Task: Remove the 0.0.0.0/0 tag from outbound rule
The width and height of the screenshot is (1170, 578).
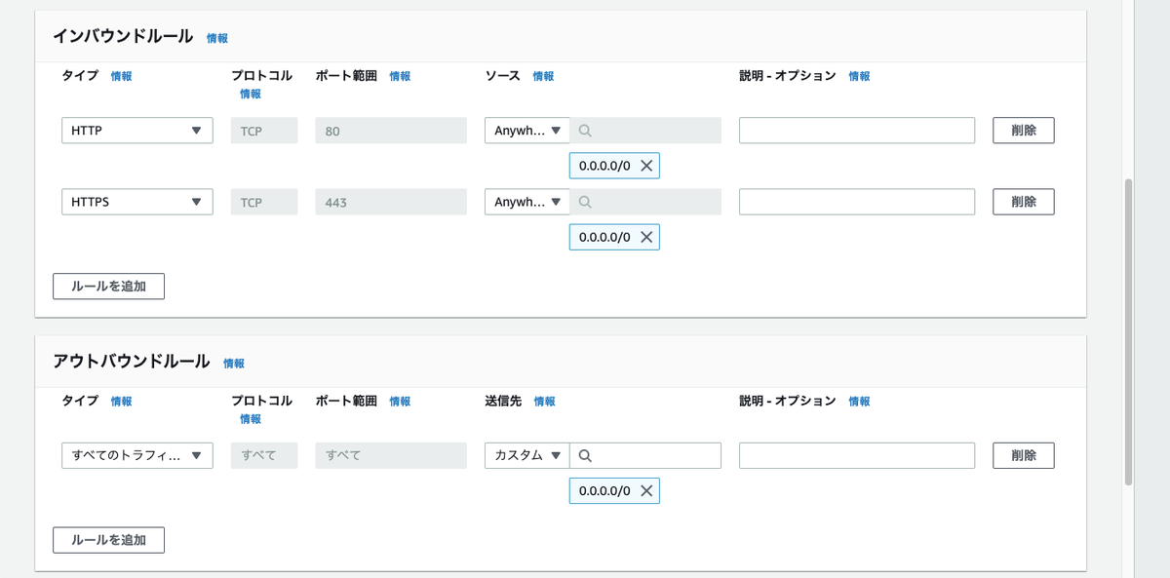Action: click(x=645, y=490)
